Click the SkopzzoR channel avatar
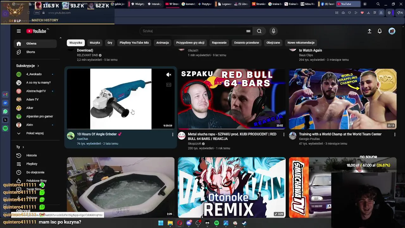The height and width of the screenshot is (228, 405). click(x=182, y=136)
